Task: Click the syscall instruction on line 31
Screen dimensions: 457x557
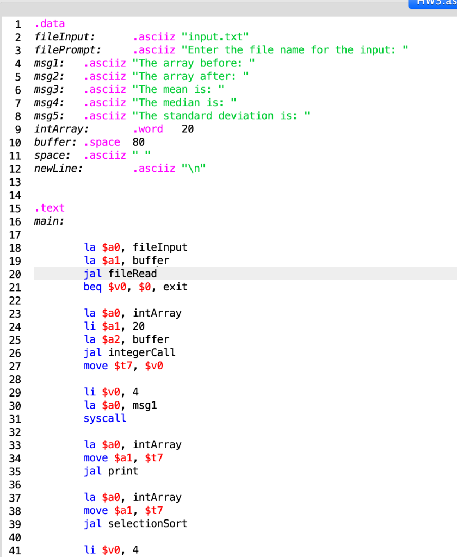Action: 104,418
